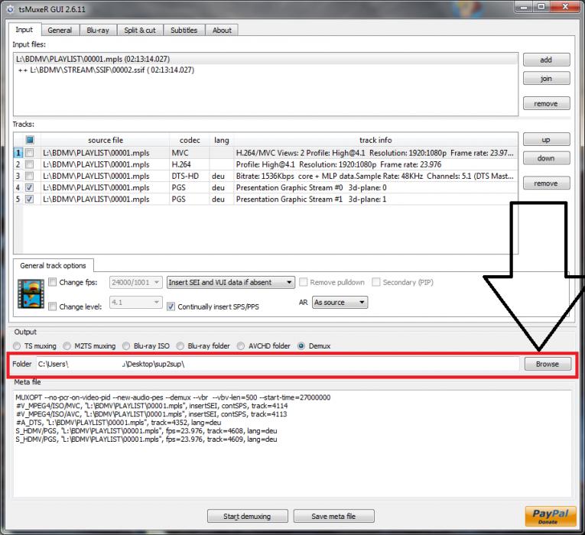Toggle the select-all tracks header checkbox
Image resolution: width=585 pixels, height=535 pixels.
click(30, 140)
